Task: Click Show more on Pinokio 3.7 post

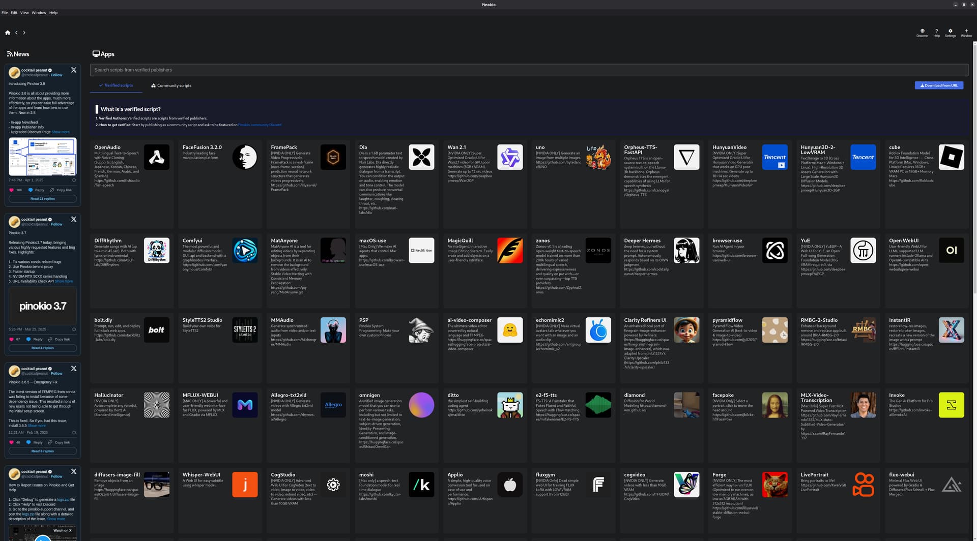Action: tap(64, 281)
